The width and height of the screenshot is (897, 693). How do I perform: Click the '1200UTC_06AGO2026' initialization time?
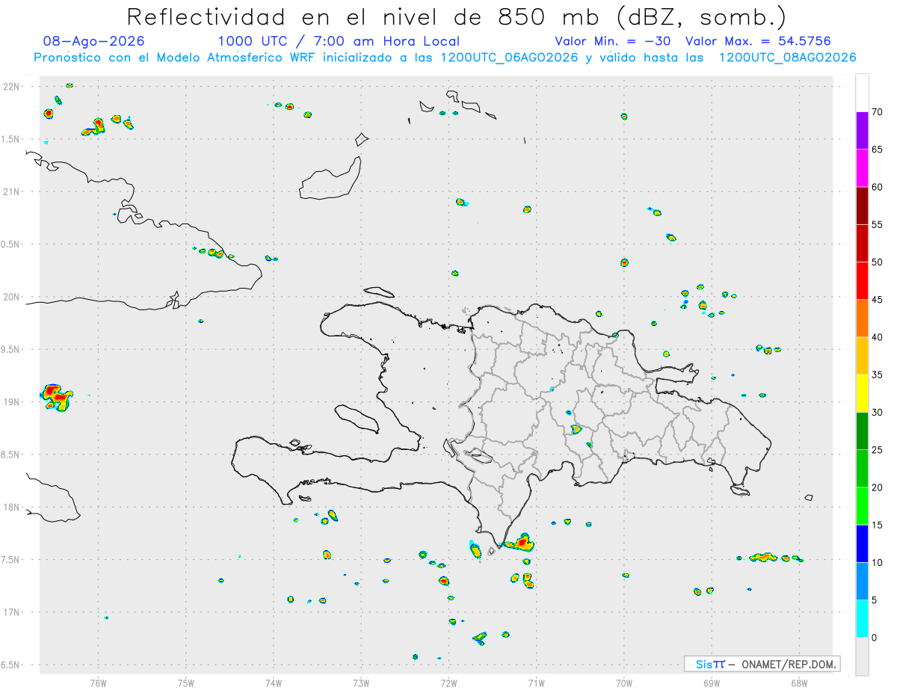(x=510, y=58)
